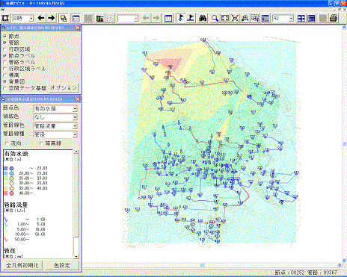Click the fit-to-window expand icon
Image resolution: width=347 pixels, height=277 pixels.
225,18
